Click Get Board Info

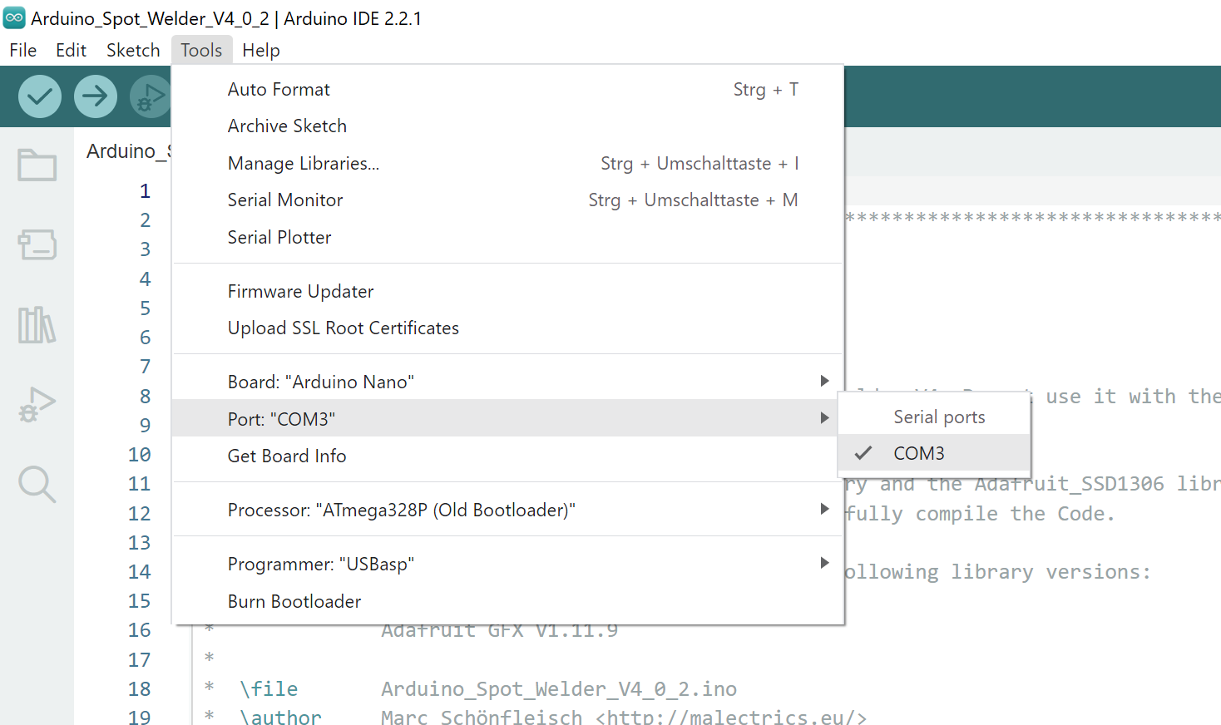coord(507,456)
